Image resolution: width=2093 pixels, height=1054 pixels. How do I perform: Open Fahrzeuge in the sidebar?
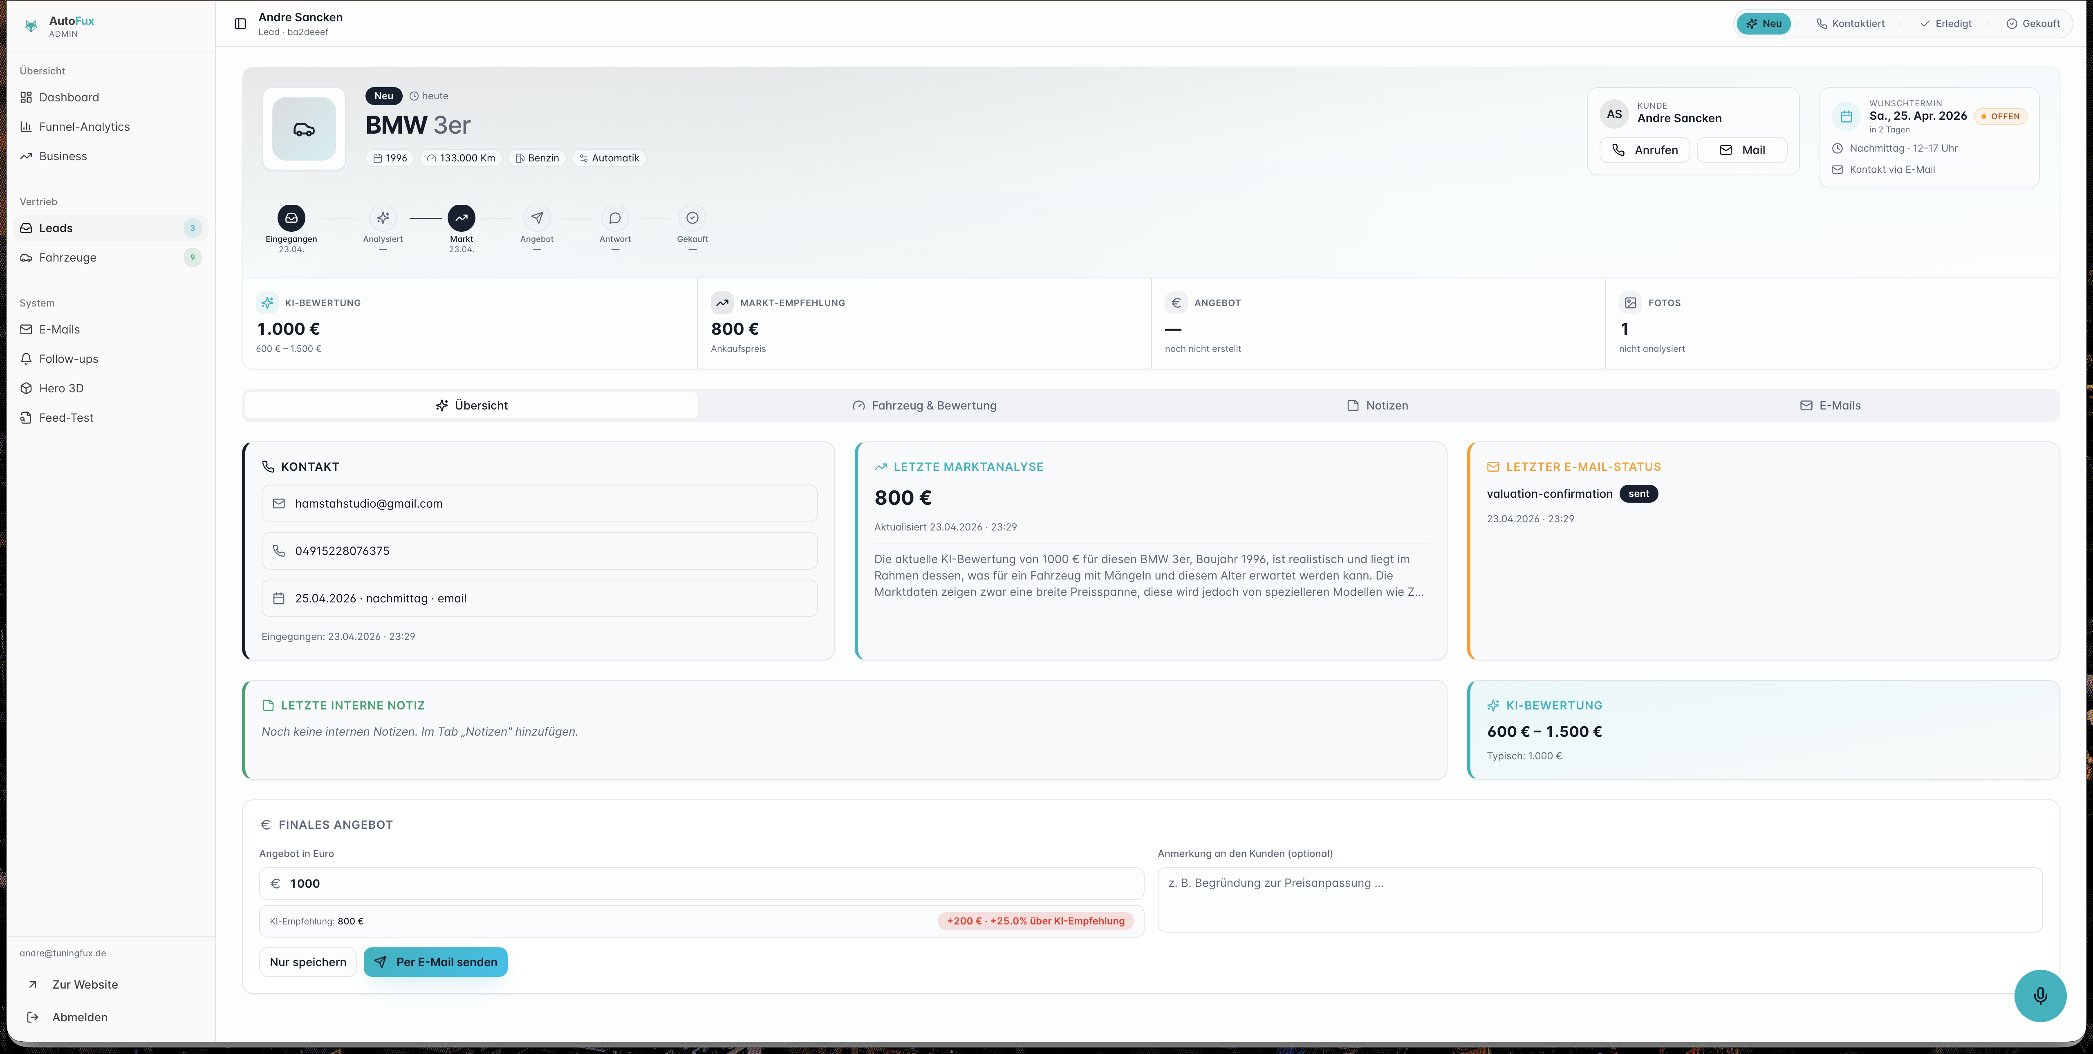pyautogui.click(x=110, y=257)
